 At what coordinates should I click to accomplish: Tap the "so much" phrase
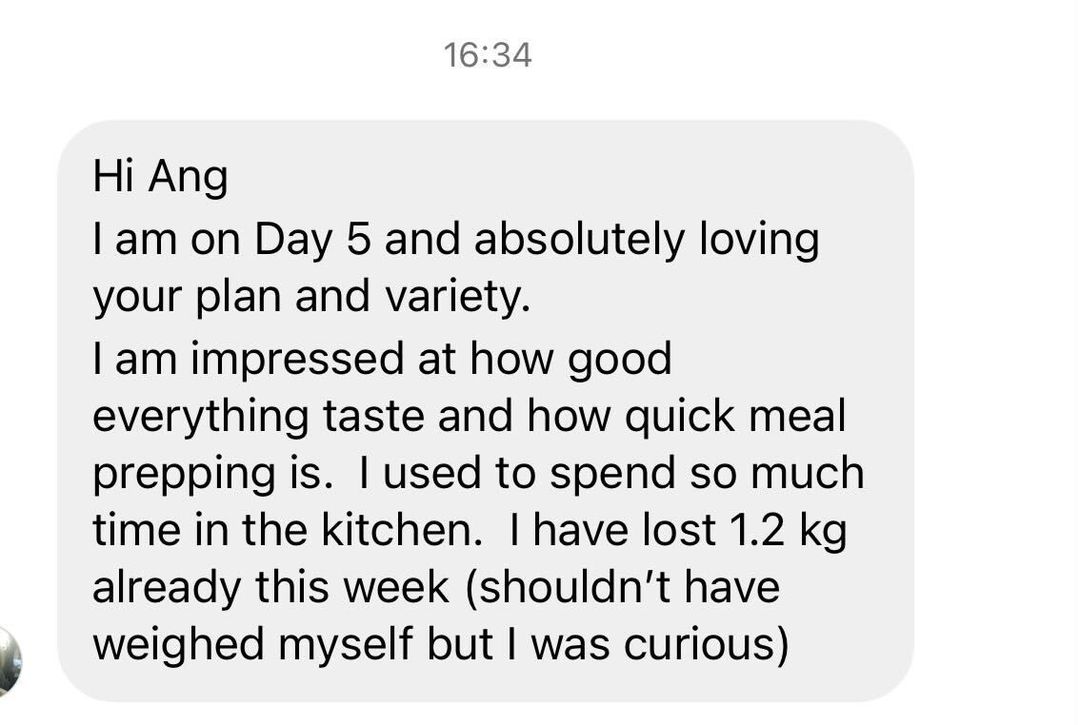pyautogui.click(x=792, y=474)
